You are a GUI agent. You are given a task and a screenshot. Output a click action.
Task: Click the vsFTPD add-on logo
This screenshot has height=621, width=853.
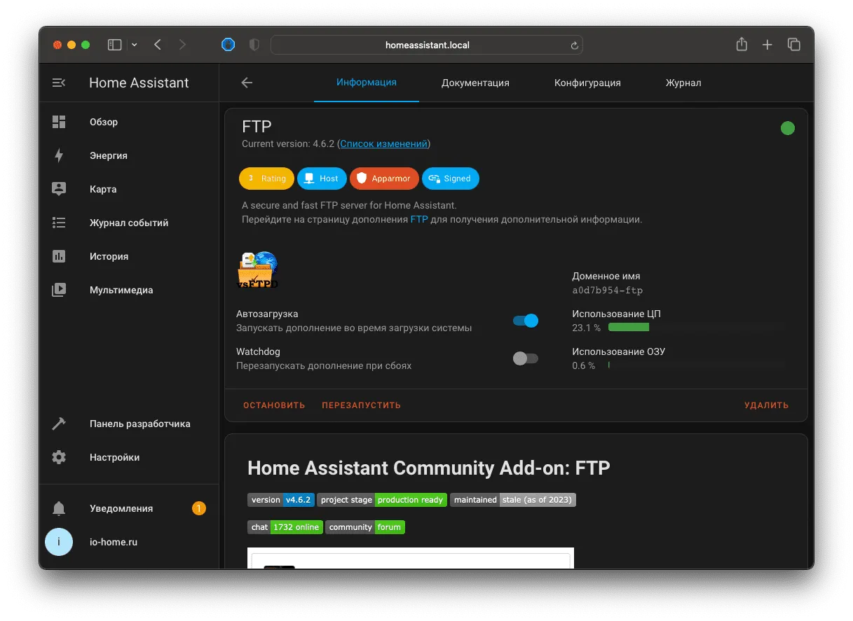(258, 271)
